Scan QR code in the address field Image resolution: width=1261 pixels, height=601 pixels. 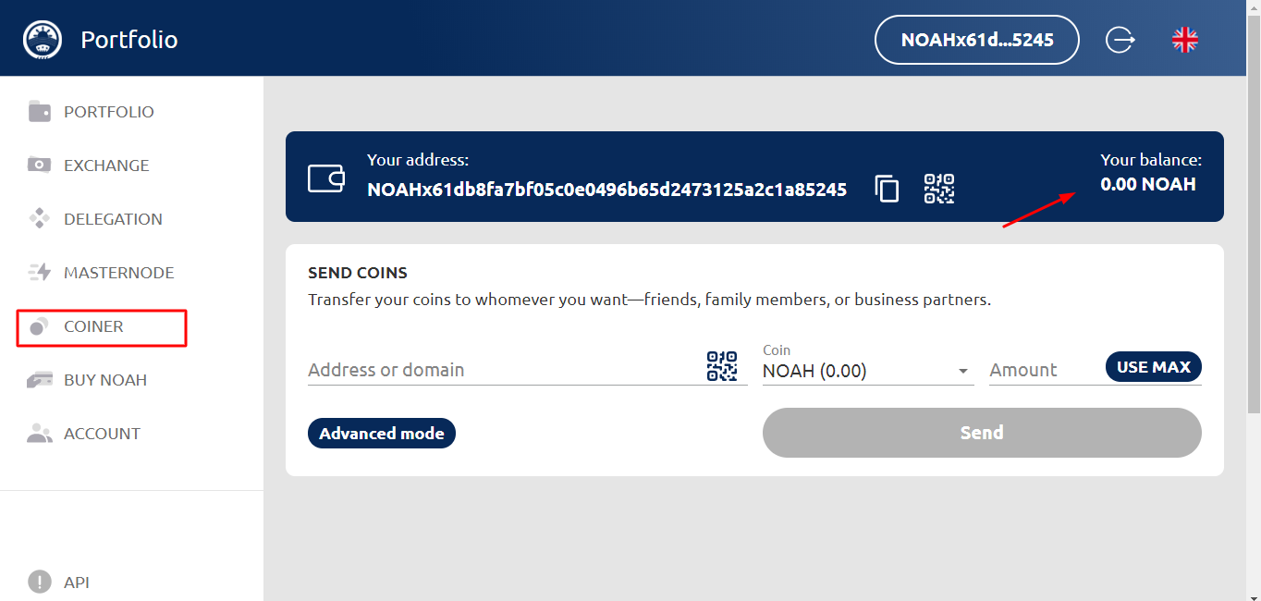coord(722,367)
